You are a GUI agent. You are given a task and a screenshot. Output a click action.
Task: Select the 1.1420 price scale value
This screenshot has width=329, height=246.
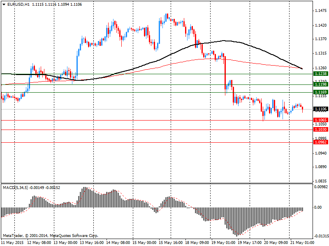click(321, 25)
